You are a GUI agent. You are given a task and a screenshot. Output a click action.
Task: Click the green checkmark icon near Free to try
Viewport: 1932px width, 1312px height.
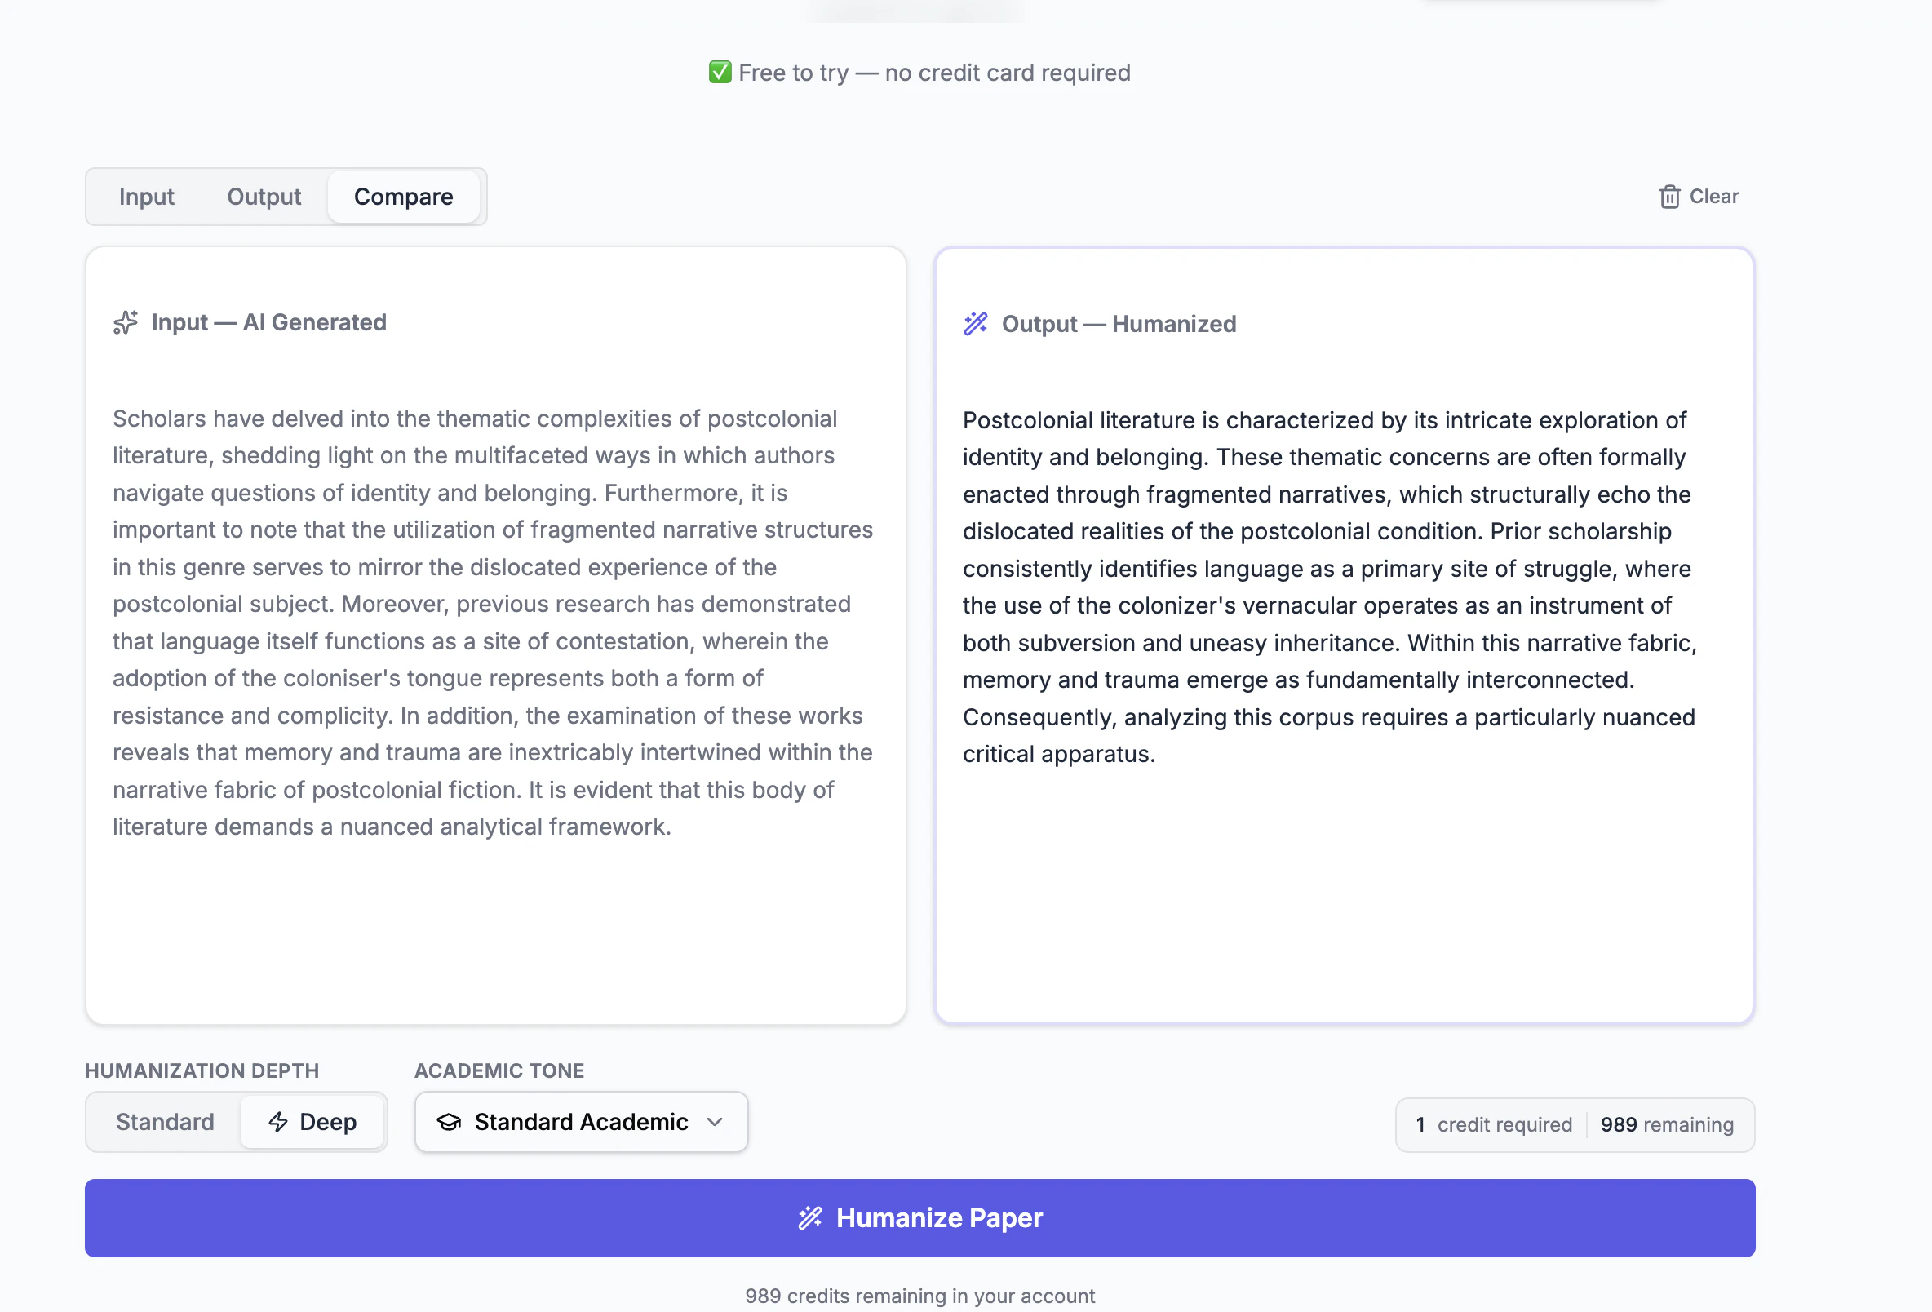coord(720,73)
